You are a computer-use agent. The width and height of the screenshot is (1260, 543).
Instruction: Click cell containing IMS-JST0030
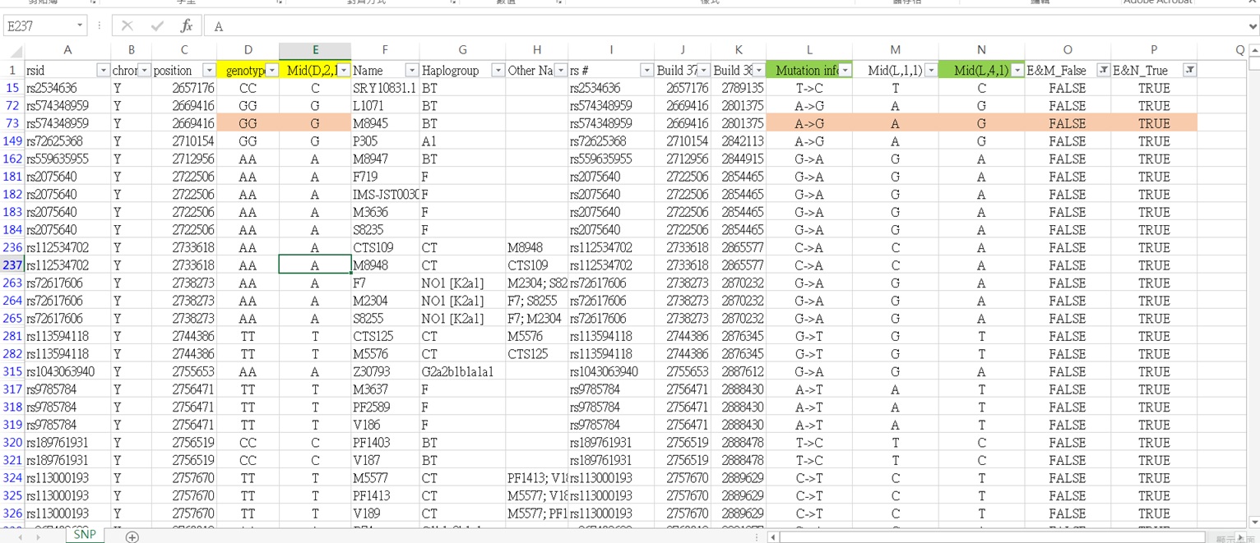385,195
